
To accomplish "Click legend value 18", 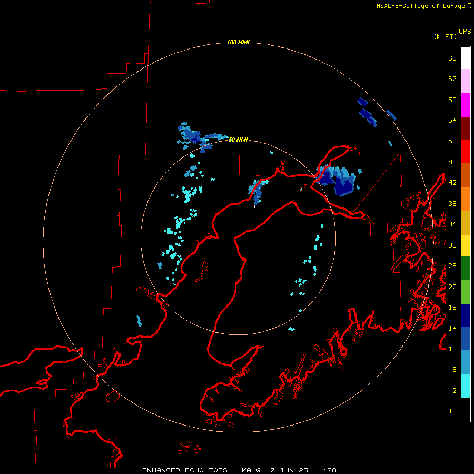I will tap(452, 308).
